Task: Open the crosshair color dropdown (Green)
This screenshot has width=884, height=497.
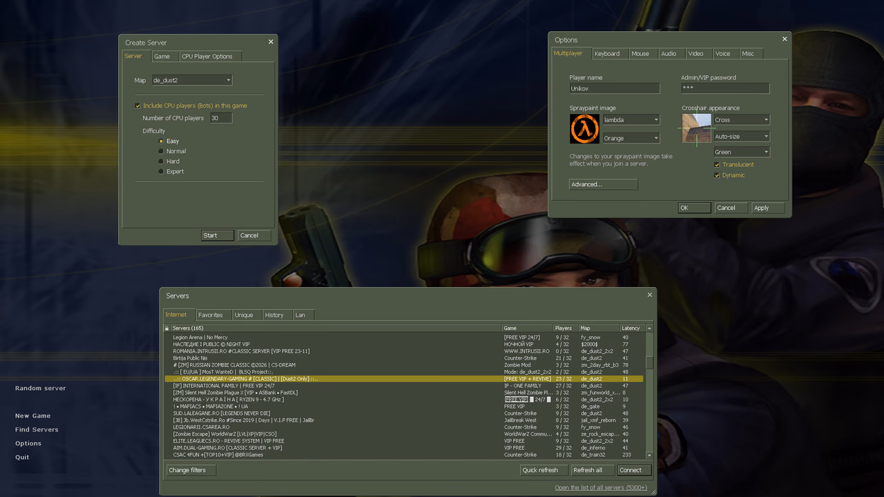Action: [742, 152]
